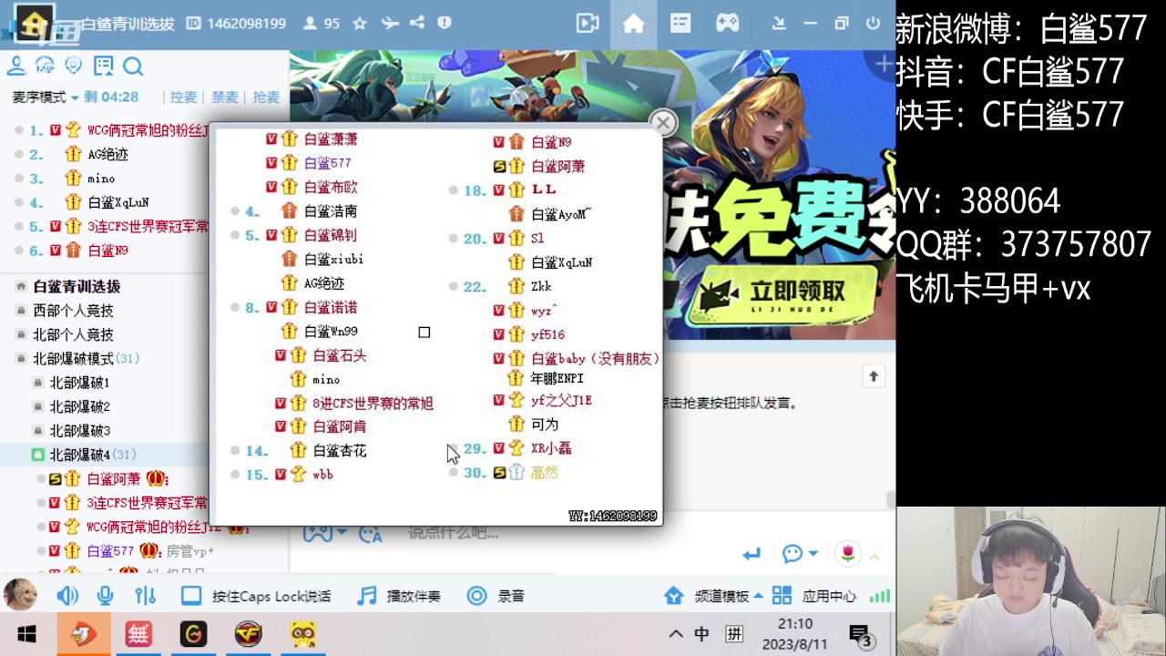The width and height of the screenshot is (1166, 656).
Task: Collapse the 白鲨青训选拔 channel root
Action: 21,287
